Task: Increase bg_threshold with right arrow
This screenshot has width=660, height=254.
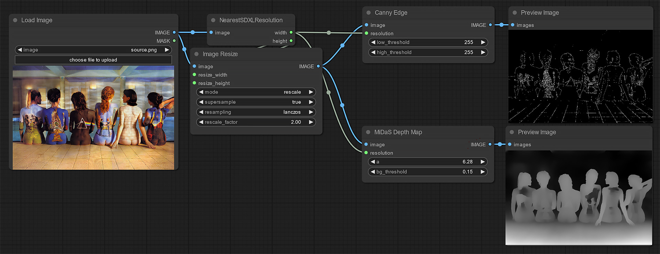Action: 483,172
